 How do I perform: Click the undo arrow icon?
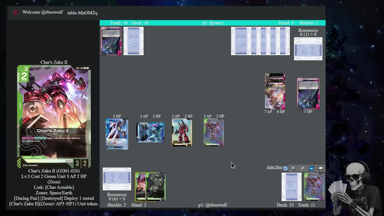click(302, 168)
